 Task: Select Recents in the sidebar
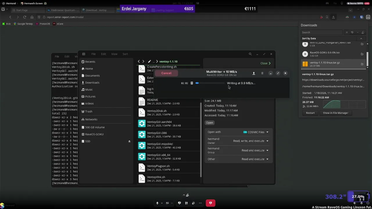pyautogui.click(x=105, y=62)
